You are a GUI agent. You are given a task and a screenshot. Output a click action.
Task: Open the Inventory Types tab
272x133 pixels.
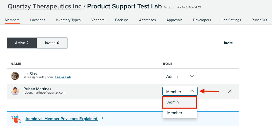[68, 20]
